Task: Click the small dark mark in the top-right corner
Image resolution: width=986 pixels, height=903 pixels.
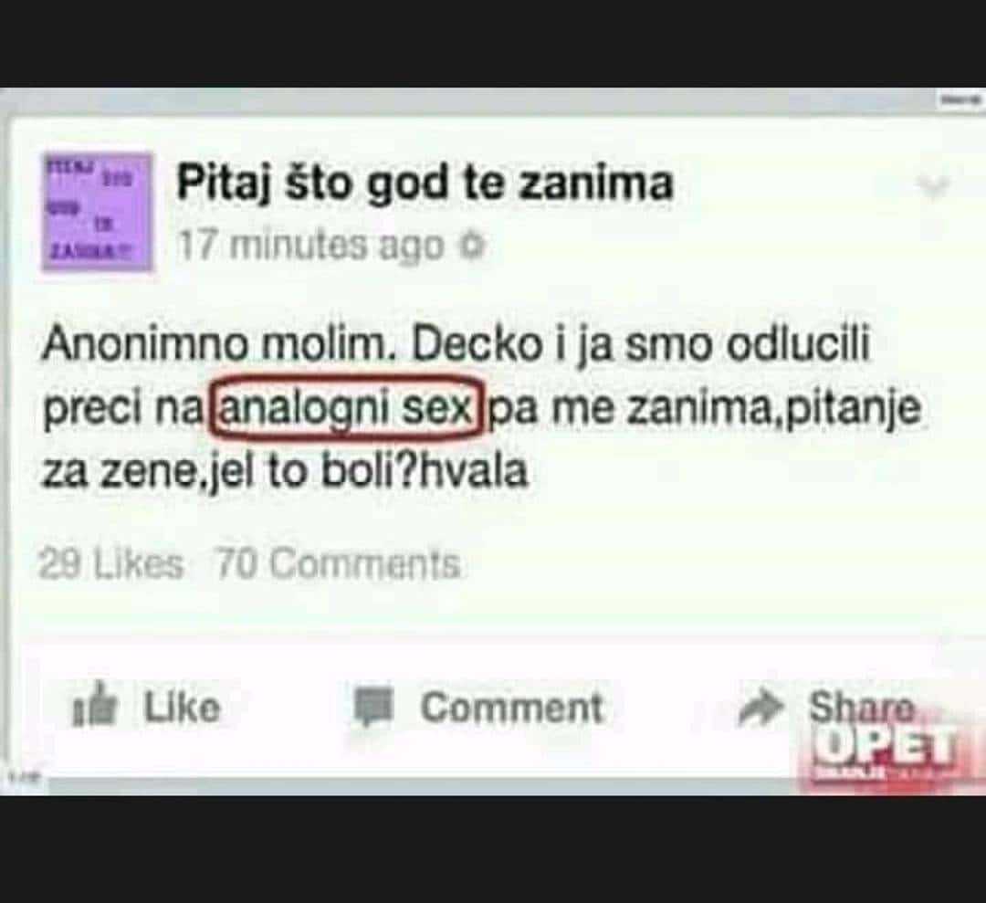Action: [960, 99]
